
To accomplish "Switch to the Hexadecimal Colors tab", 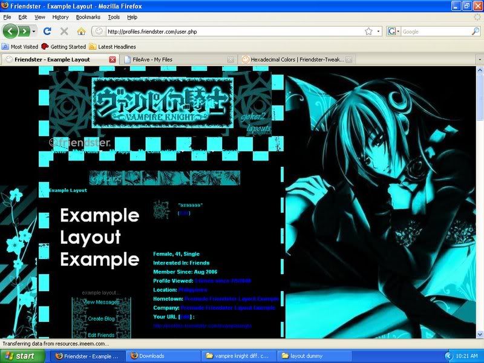I will click(293, 59).
